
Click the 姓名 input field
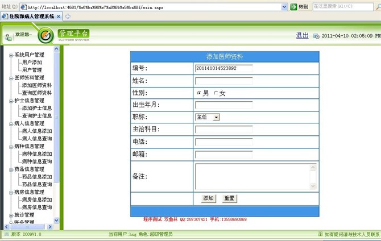[x=224, y=81]
